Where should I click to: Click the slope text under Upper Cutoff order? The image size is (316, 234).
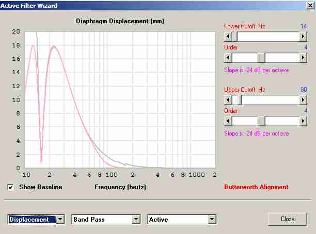pyautogui.click(x=256, y=133)
